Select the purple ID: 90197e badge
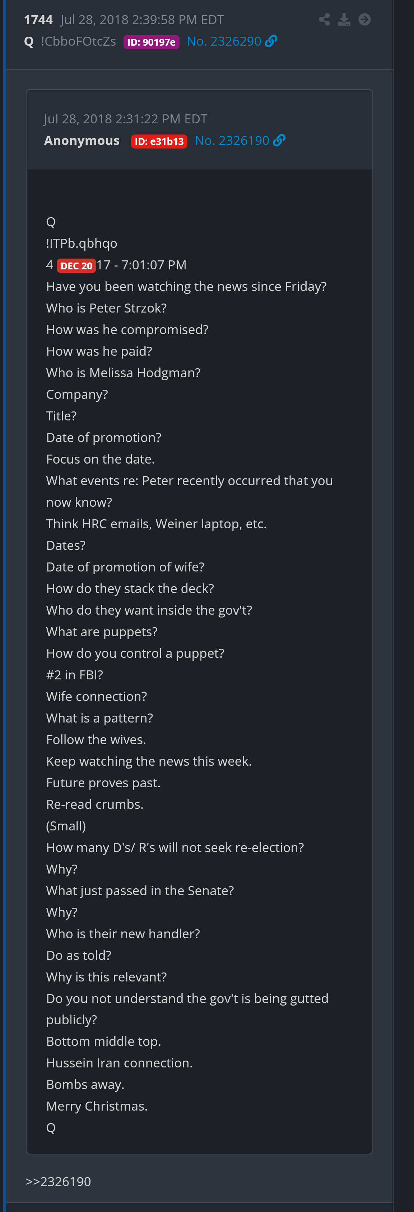Image resolution: width=414 pixels, height=1212 pixels. (151, 42)
